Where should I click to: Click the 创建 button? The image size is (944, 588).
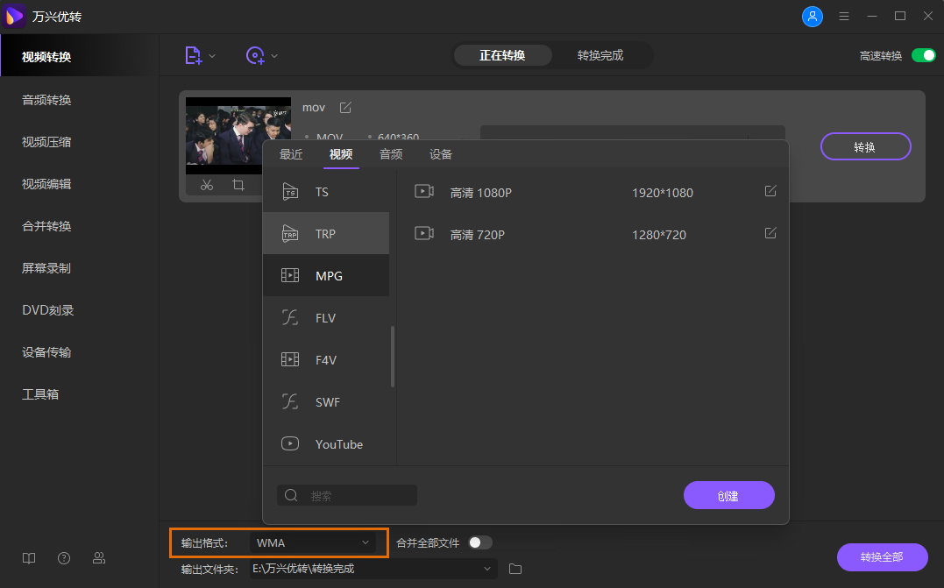(728, 495)
